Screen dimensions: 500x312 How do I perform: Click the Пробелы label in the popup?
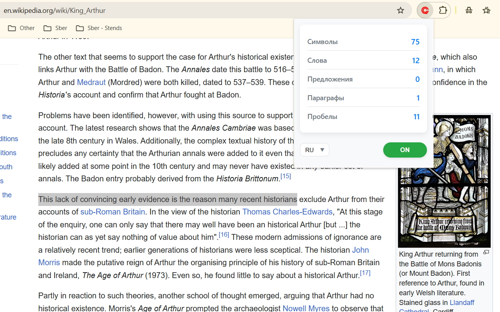tap(322, 117)
